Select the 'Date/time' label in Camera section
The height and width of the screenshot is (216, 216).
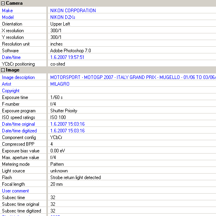tap(11, 57)
